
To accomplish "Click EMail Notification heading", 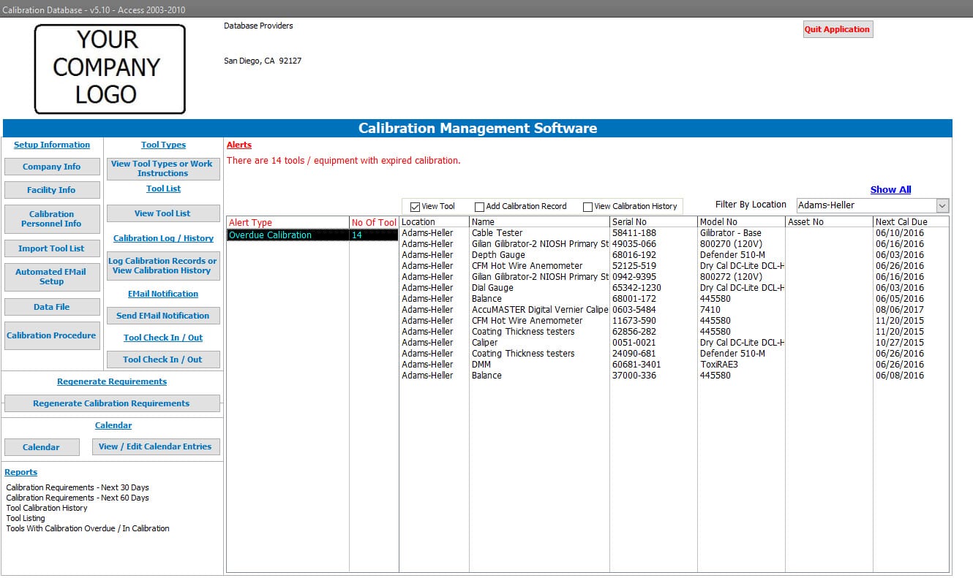I will pyautogui.click(x=163, y=294).
